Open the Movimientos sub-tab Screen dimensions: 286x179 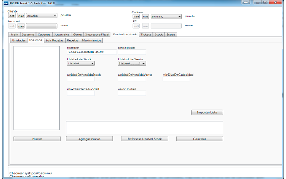pyautogui.click(x=91, y=40)
